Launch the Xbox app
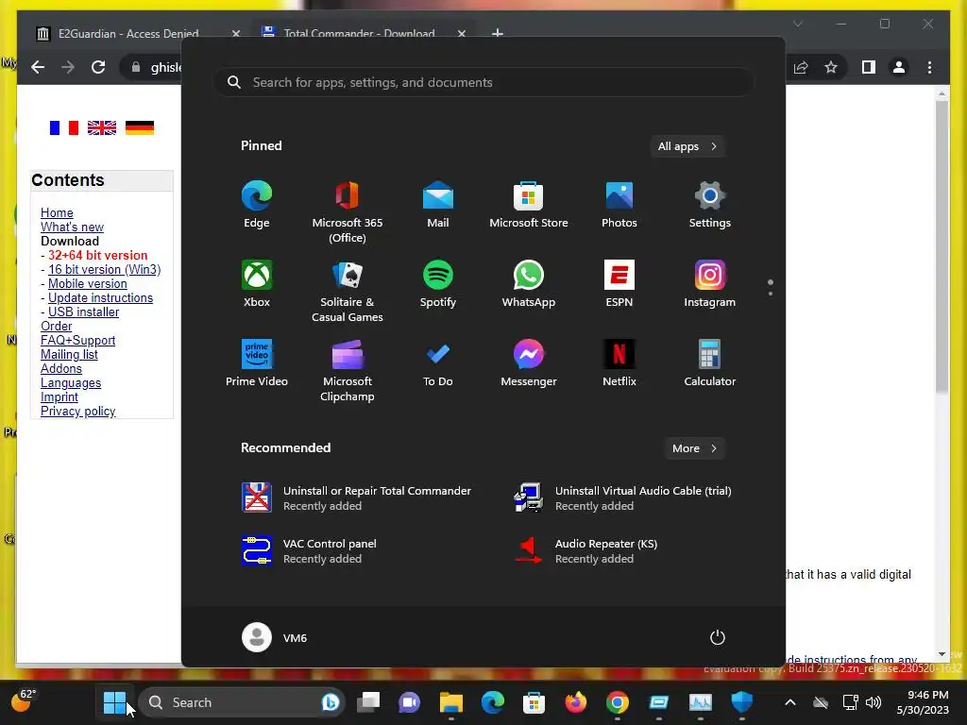 click(257, 283)
